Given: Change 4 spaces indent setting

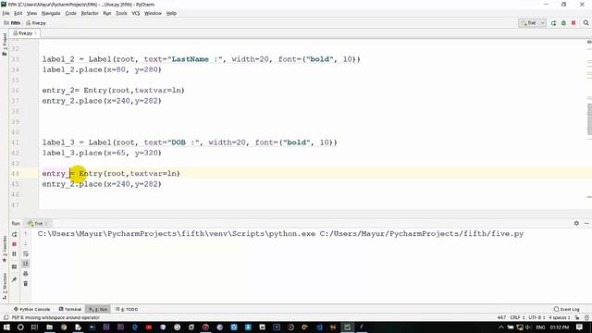Looking at the screenshot, I should point(559,317).
